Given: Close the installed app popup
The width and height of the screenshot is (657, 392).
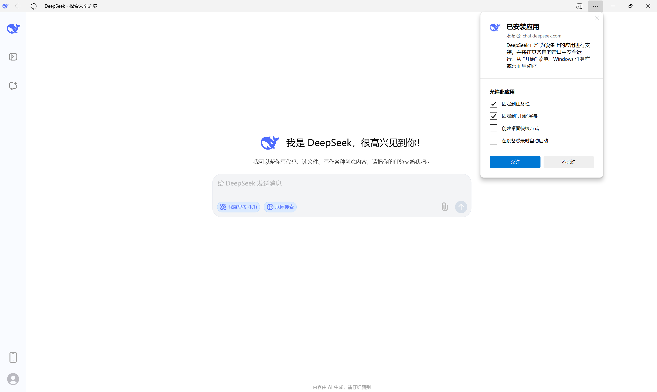Looking at the screenshot, I should pos(597,18).
